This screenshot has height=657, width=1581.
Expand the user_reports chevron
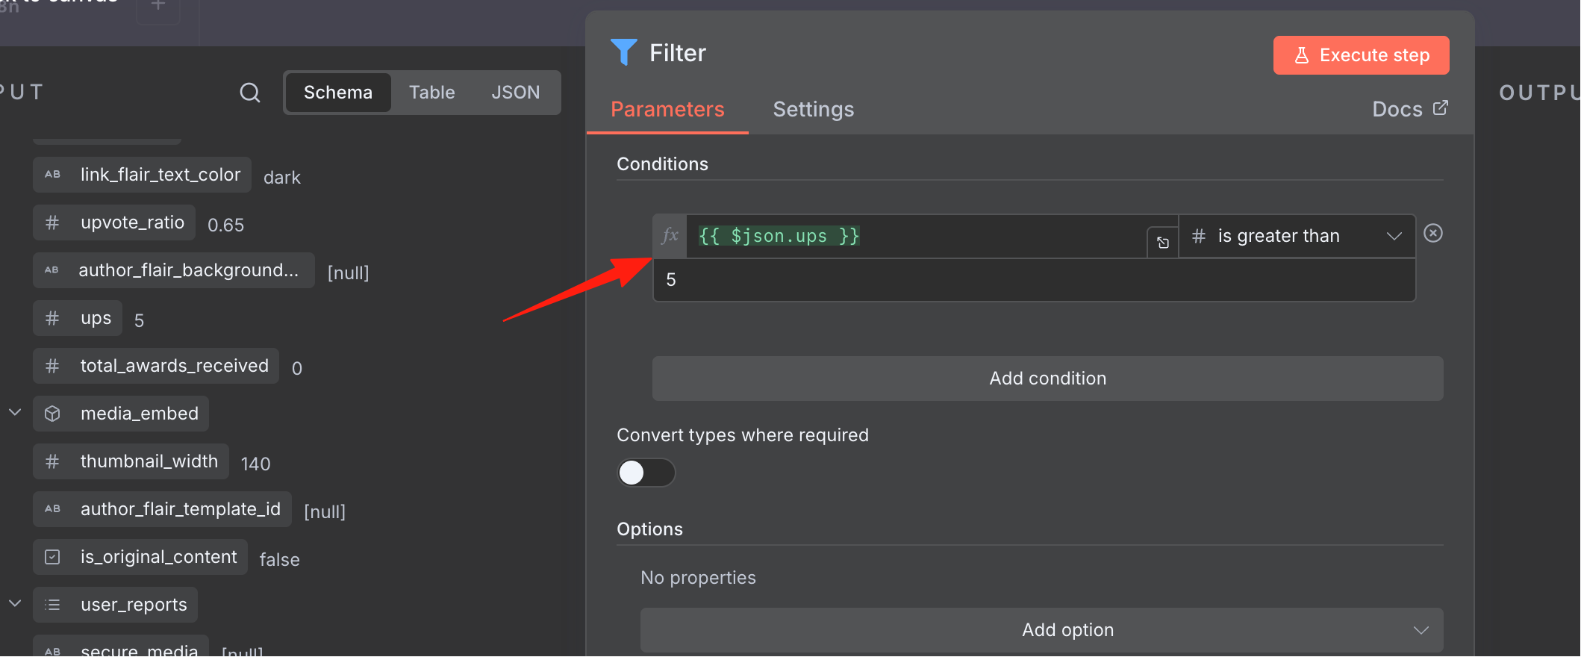(15, 603)
